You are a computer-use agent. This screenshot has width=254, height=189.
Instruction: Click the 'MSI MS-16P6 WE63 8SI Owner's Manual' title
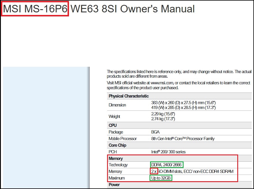99,9
